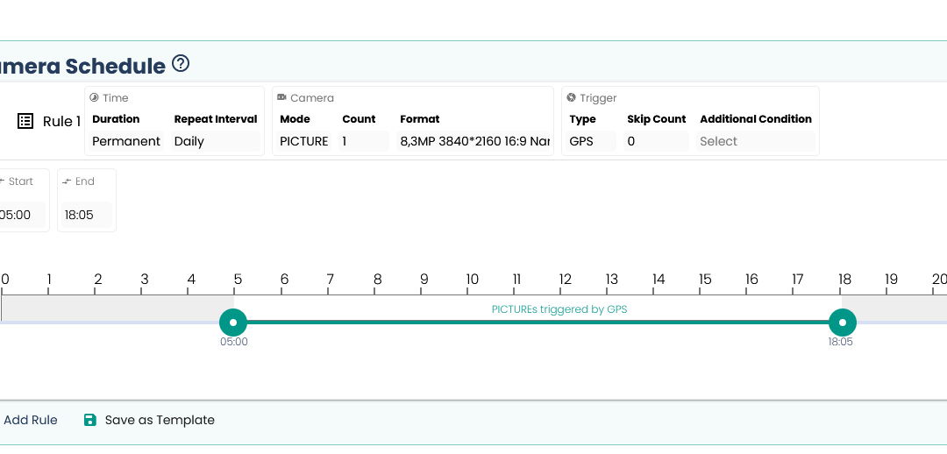Click the icon beside End label
Image resolution: width=947 pixels, height=454 pixels.
pos(68,181)
